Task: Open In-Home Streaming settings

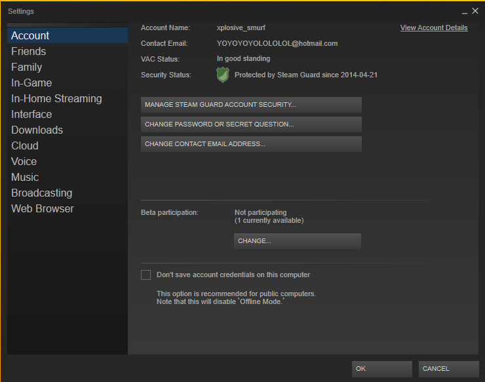Action: click(x=68, y=99)
